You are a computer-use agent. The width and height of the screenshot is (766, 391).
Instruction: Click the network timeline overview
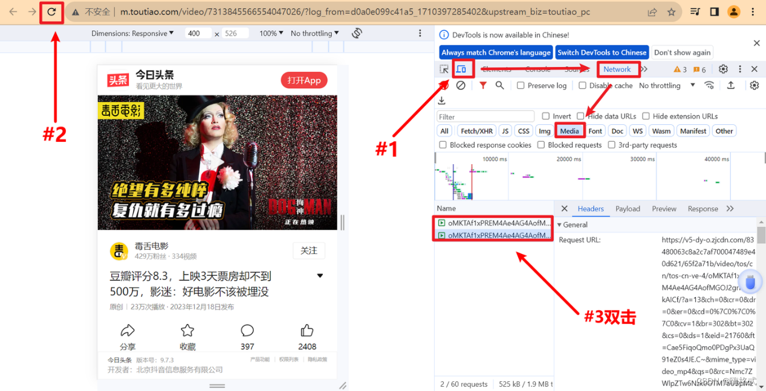click(600, 176)
